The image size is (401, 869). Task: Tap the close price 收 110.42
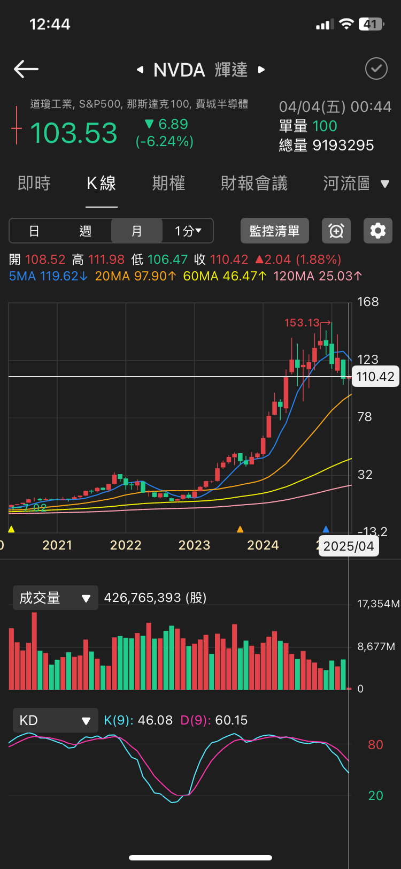click(221, 260)
